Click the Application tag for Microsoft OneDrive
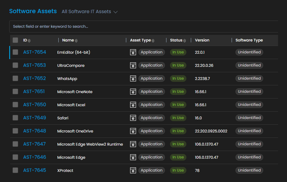The height and width of the screenshot is (182, 287). (152, 131)
